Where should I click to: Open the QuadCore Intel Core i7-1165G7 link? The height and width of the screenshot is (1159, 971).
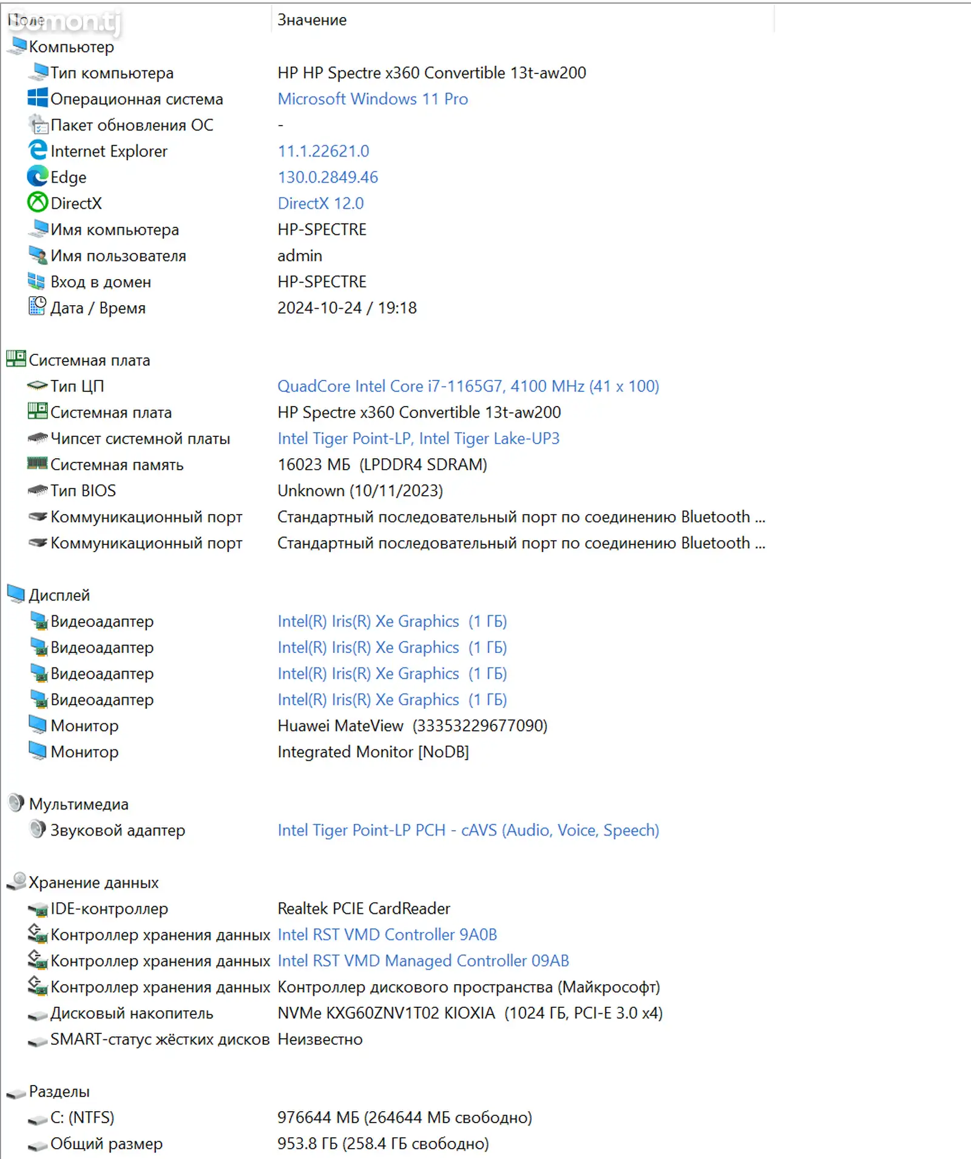468,386
